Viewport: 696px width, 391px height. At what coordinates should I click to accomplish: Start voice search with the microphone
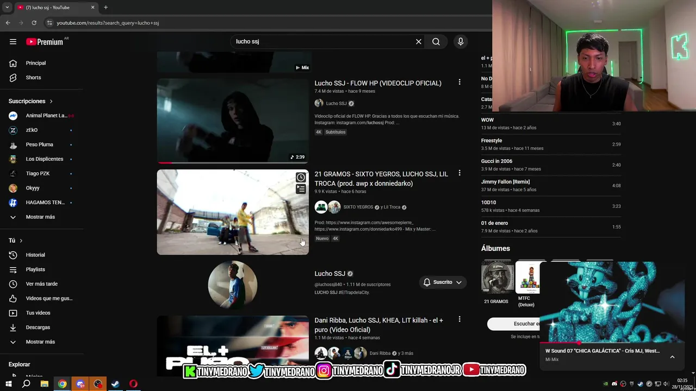point(461,41)
